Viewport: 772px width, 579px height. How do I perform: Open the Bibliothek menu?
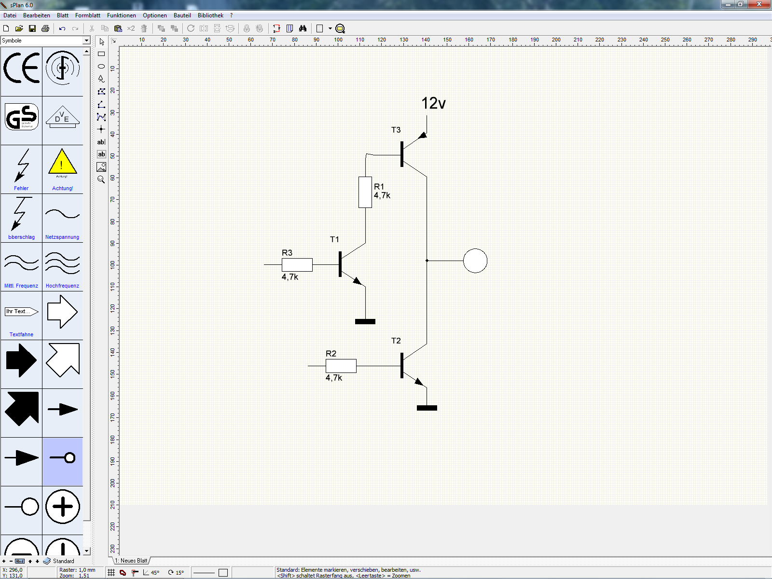click(x=210, y=15)
